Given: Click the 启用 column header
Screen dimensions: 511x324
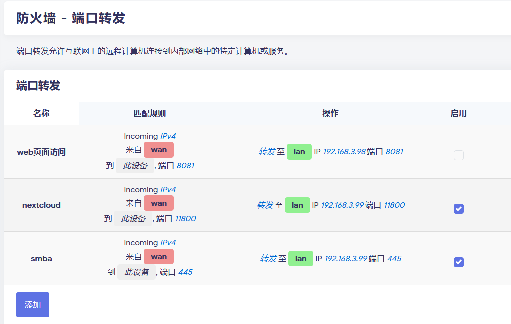Looking at the screenshot, I should 458,114.
